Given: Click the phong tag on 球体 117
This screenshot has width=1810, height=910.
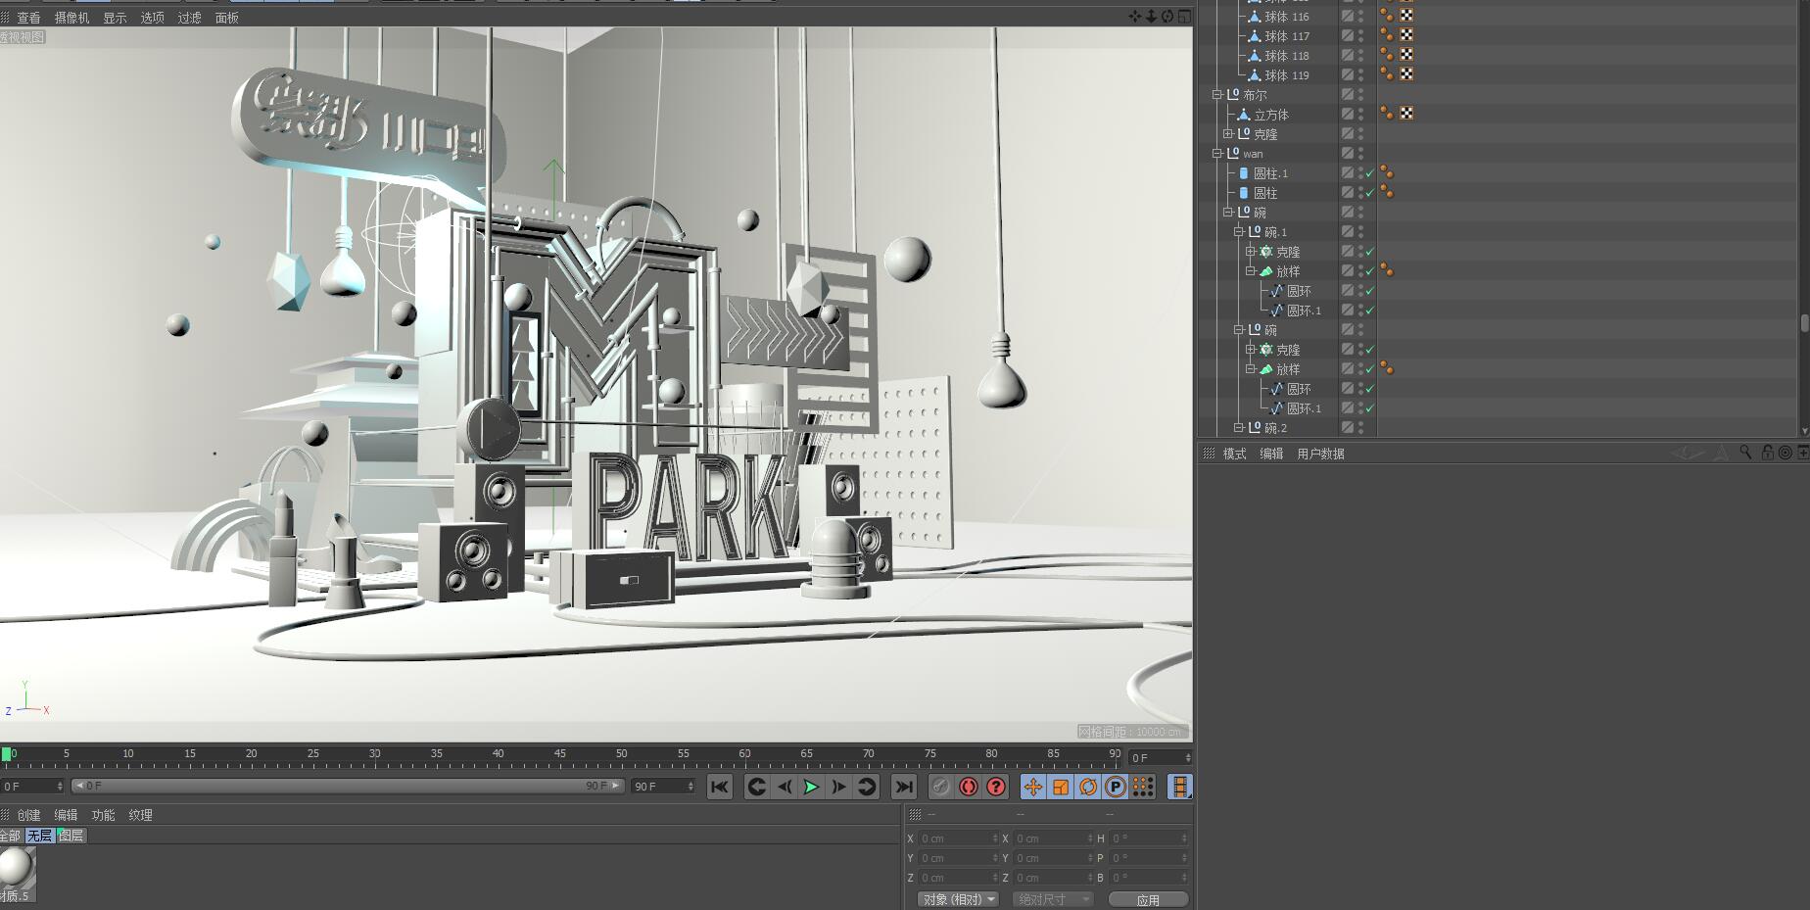Looking at the screenshot, I should (1387, 35).
